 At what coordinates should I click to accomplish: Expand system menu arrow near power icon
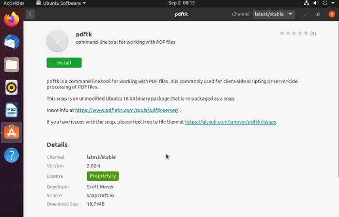point(333,3)
